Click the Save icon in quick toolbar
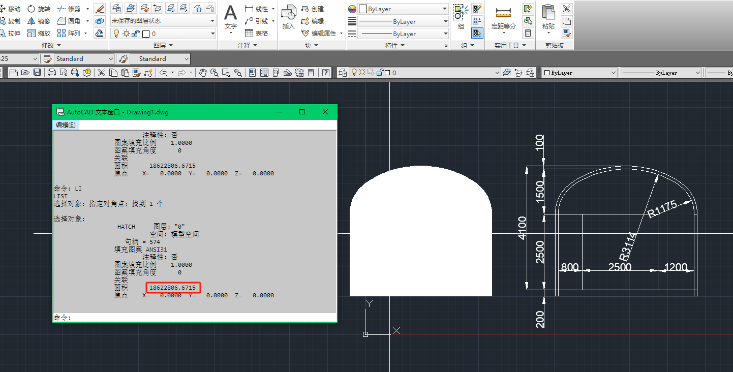Screen dimensions: 733x372 coord(37,73)
